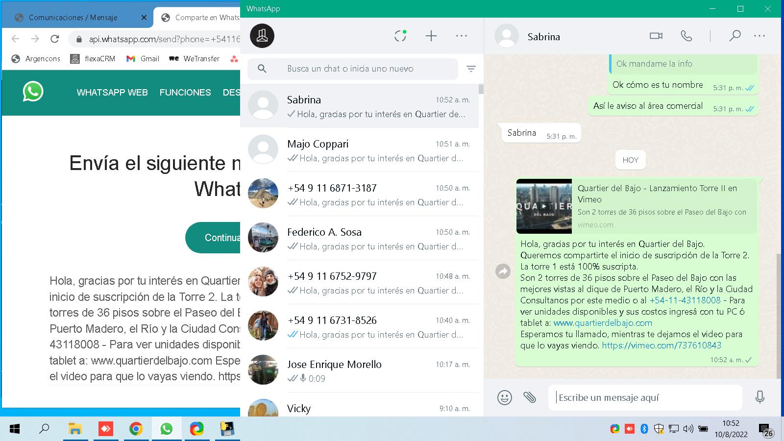Click the chat search magnifier icon
This screenshot has height=441, width=784.
[262, 69]
